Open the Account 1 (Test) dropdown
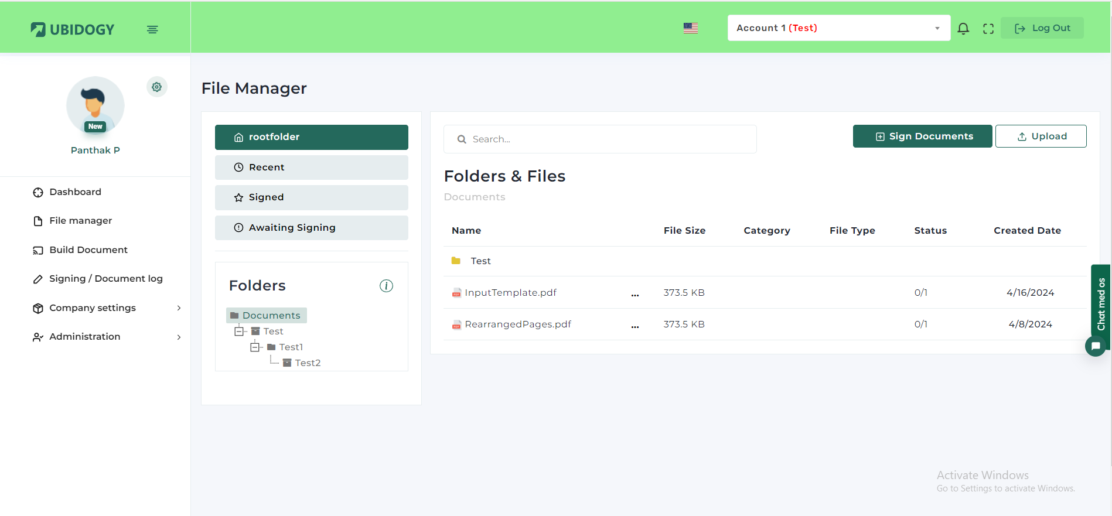The image size is (1112, 516). pos(838,28)
